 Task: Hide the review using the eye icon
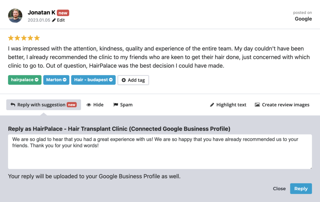89,105
